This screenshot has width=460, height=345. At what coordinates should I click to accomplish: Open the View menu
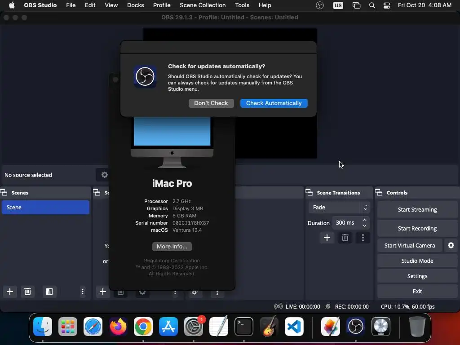point(111,5)
